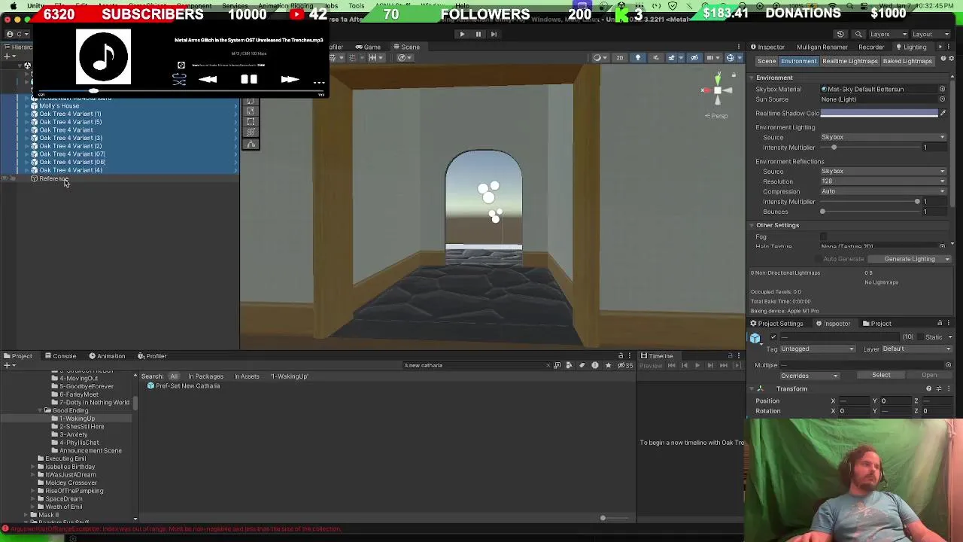Click the prefab Select button
This screenshot has height=542, width=963.
[x=881, y=376]
